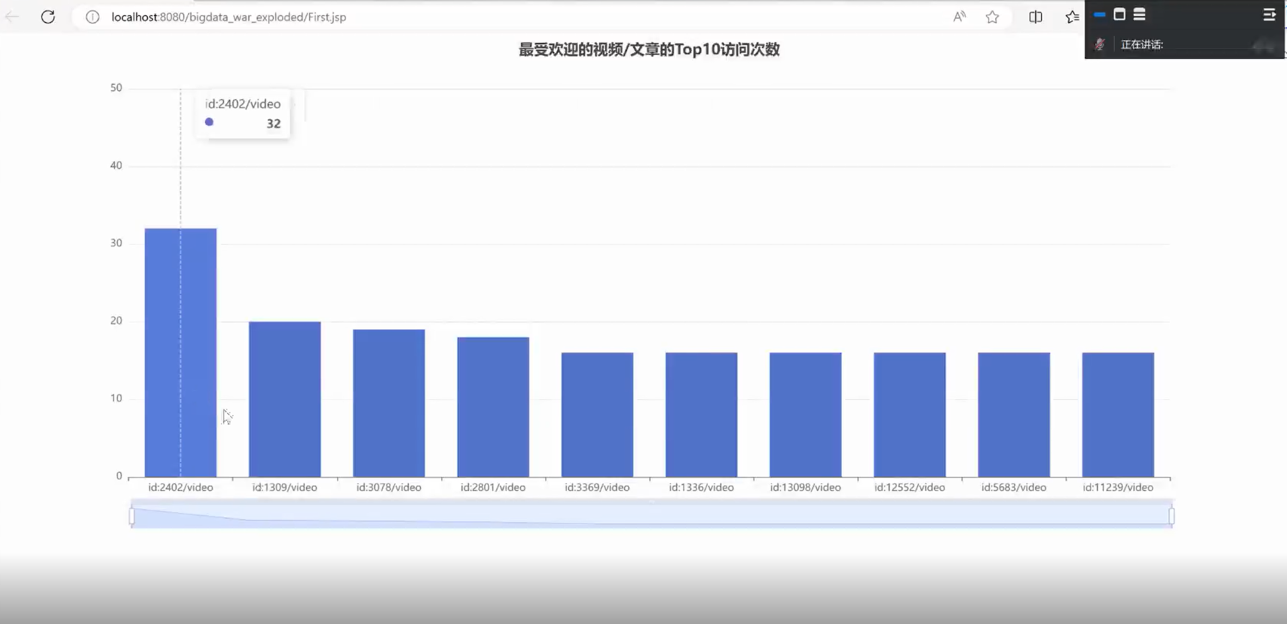Viewport: 1287px width, 624px height.
Task: Click the right handle of zoom slider
Action: 1171,516
